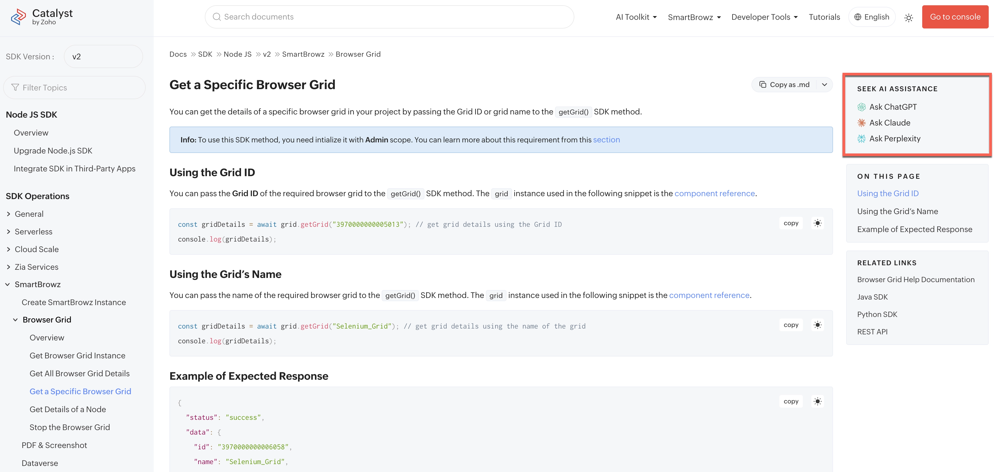The image size is (994, 472).
Task: Open the Tutorials menu item
Action: [x=824, y=17]
